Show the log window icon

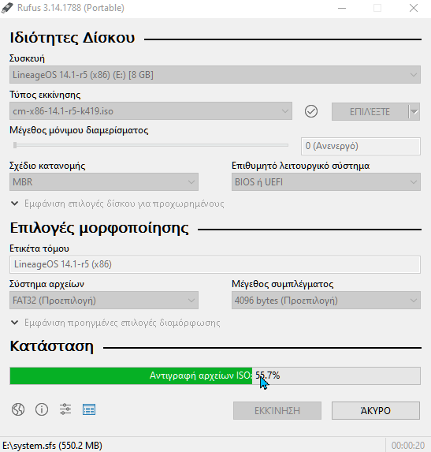coord(89,409)
